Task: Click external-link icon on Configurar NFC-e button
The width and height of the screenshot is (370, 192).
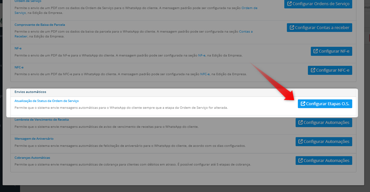Action: pos(313,70)
